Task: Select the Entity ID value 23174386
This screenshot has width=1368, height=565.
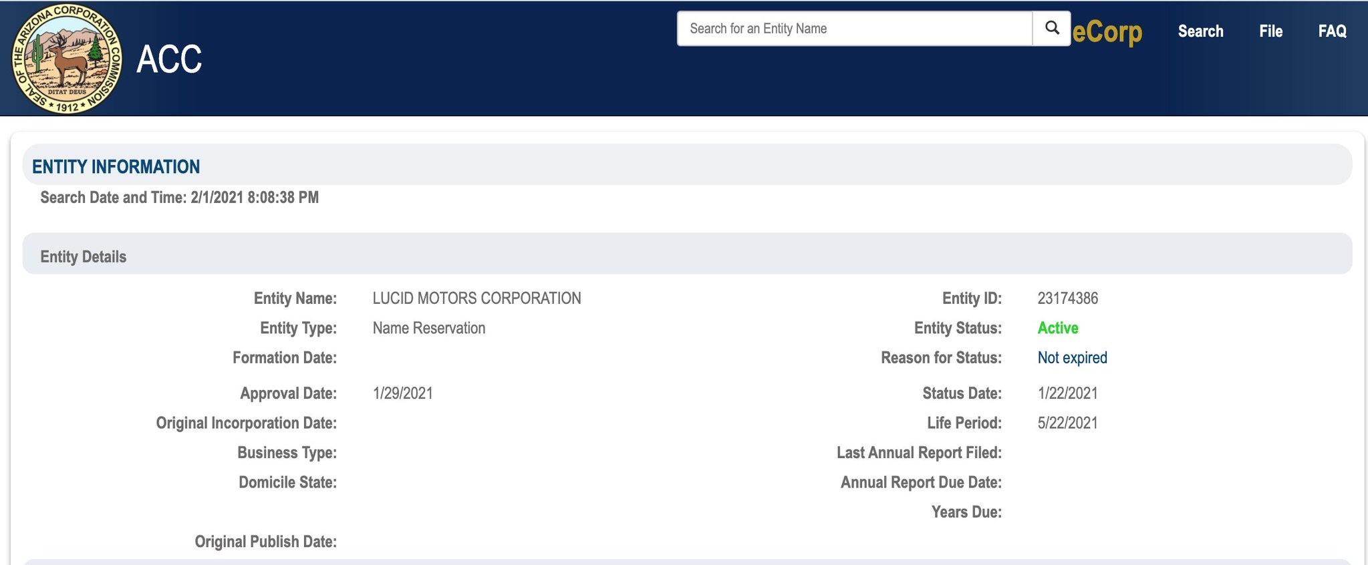Action: click(x=1067, y=299)
